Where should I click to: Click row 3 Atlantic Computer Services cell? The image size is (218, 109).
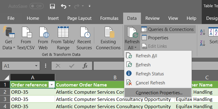(x=115, y=99)
